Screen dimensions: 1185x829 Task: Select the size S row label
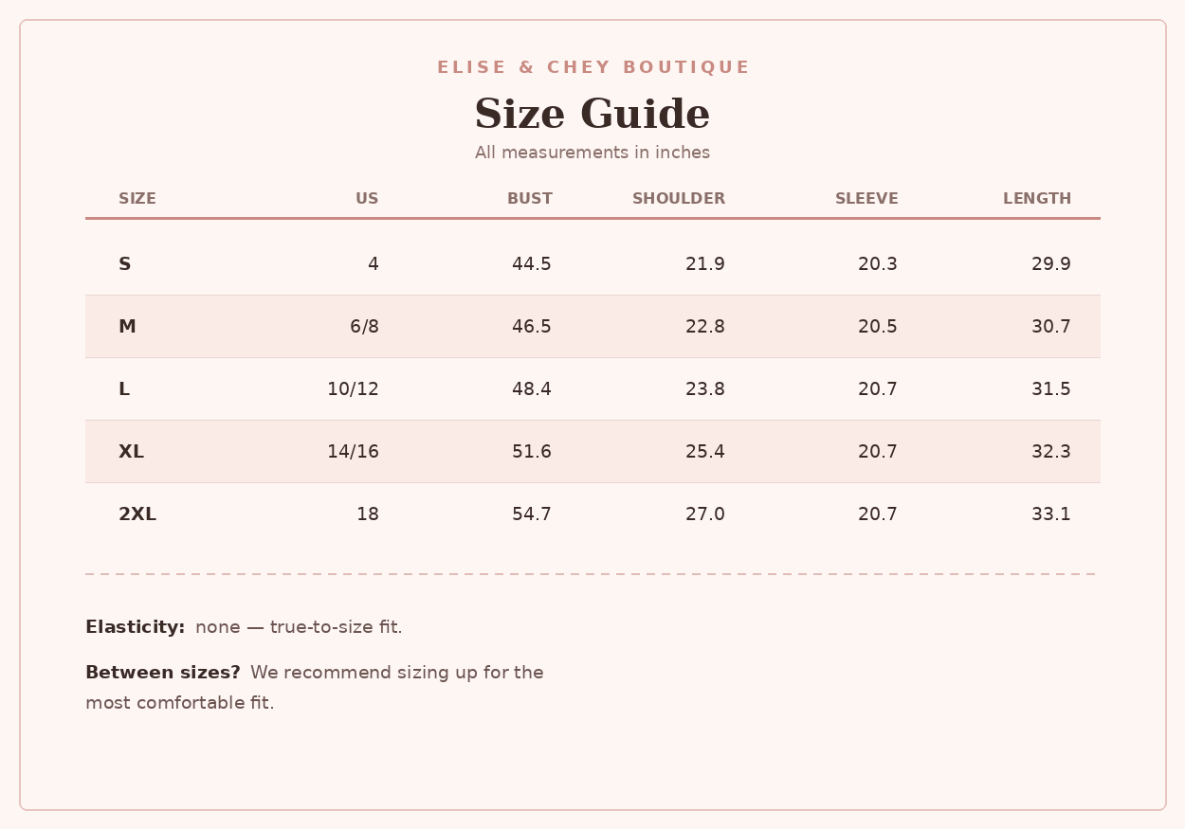coord(125,264)
